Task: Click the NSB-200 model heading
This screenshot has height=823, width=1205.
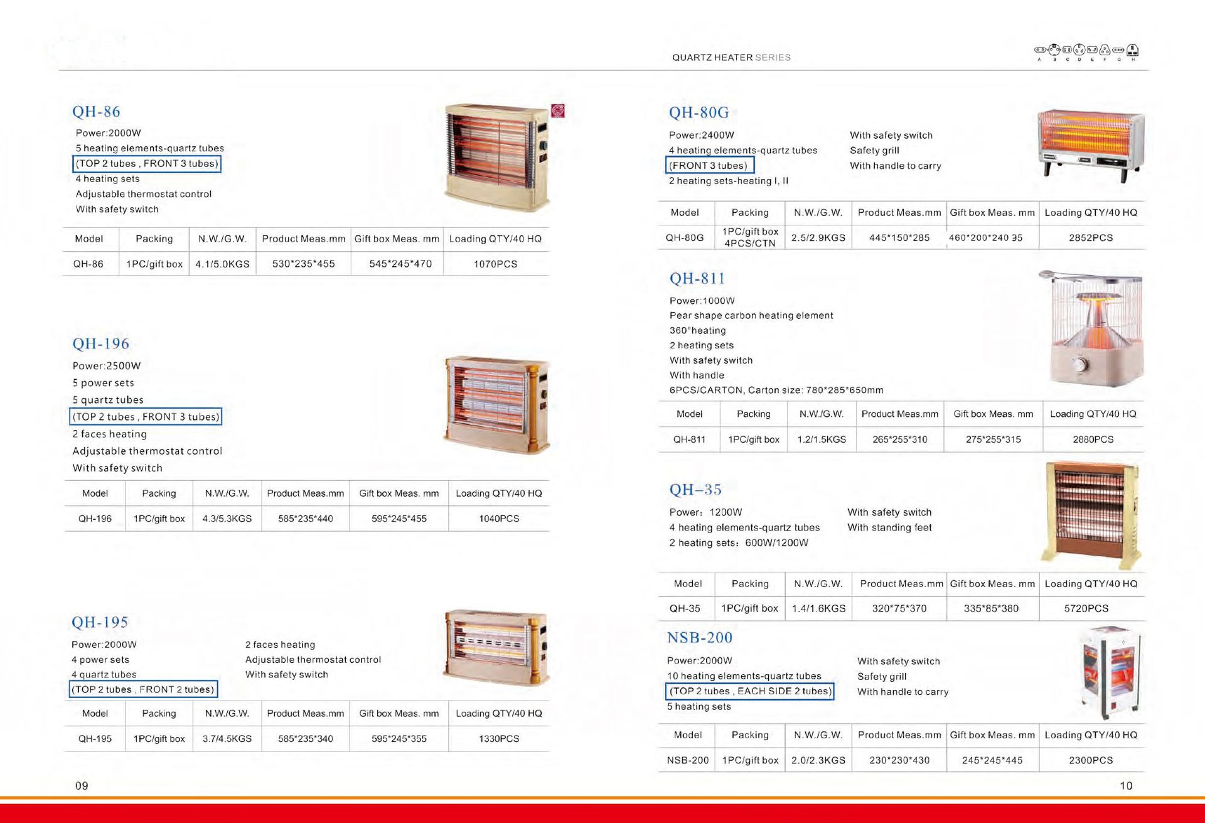Action: pyautogui.click(x=699, y=637)
